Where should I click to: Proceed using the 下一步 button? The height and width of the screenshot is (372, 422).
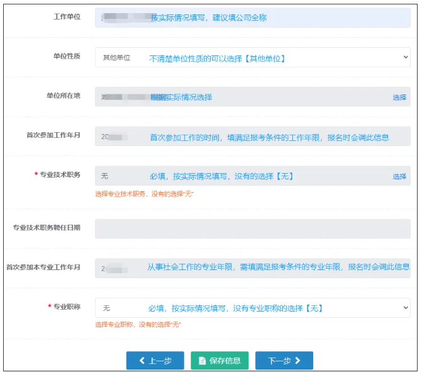[x=284, y=361]
